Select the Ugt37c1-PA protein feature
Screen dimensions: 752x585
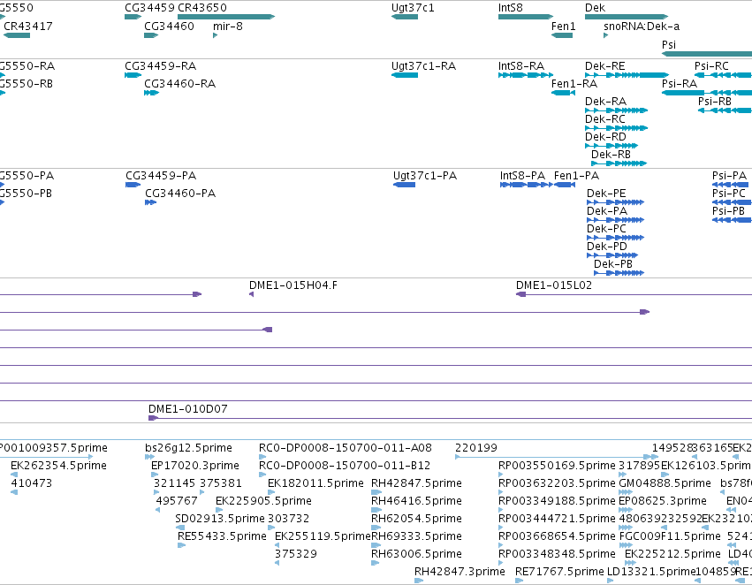click(x=404, y=185)
